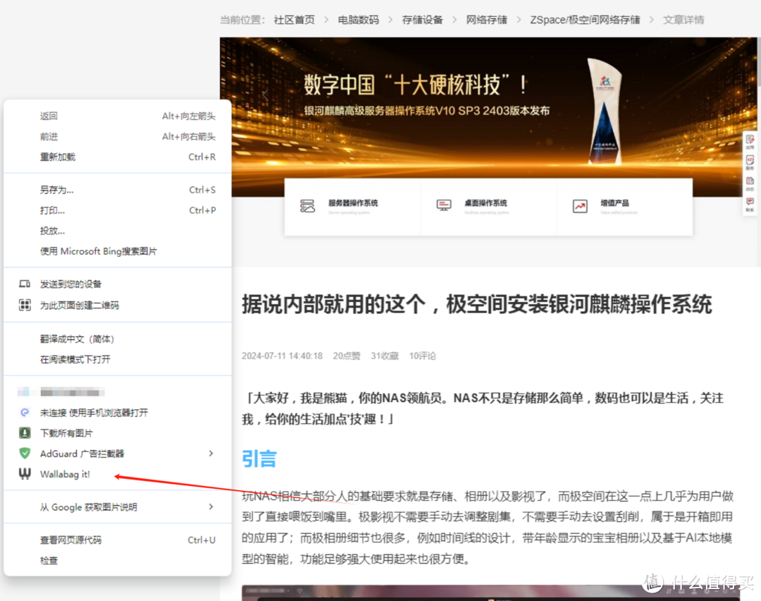
Task: Click the 社区首页 breadcrumb link
Action: tap(295, 20)
